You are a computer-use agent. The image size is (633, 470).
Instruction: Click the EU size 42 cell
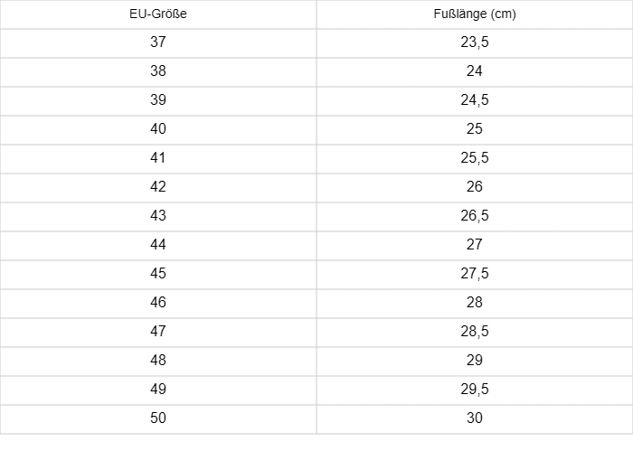coord(158,186)
